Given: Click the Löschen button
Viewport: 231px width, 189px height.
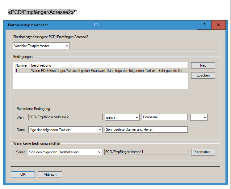Looking at the screenshot, I should click(x=203, y=75).
